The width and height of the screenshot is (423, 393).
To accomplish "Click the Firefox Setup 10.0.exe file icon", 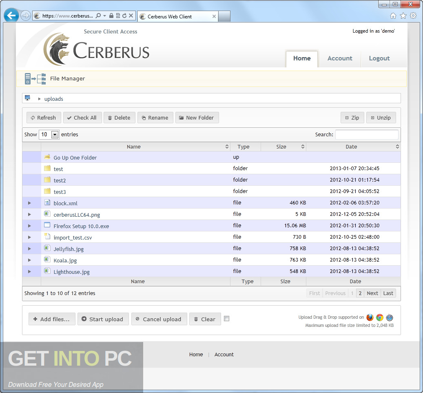I will [47, 225].
